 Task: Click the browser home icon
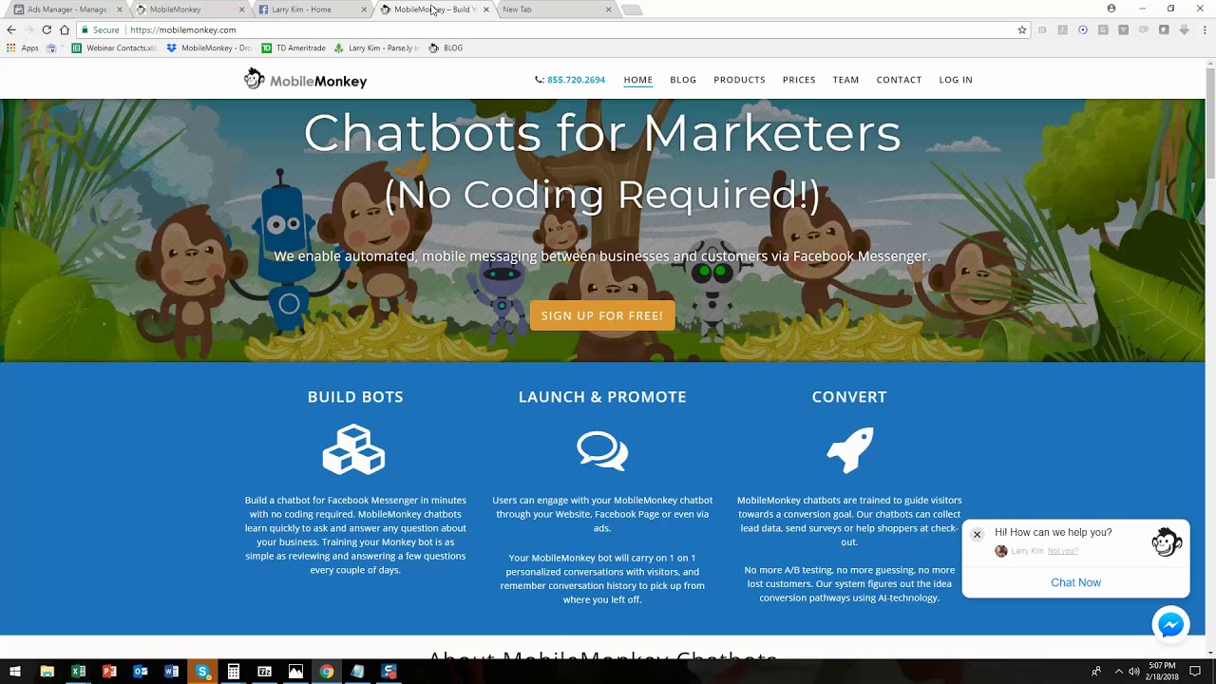point(65,29)
